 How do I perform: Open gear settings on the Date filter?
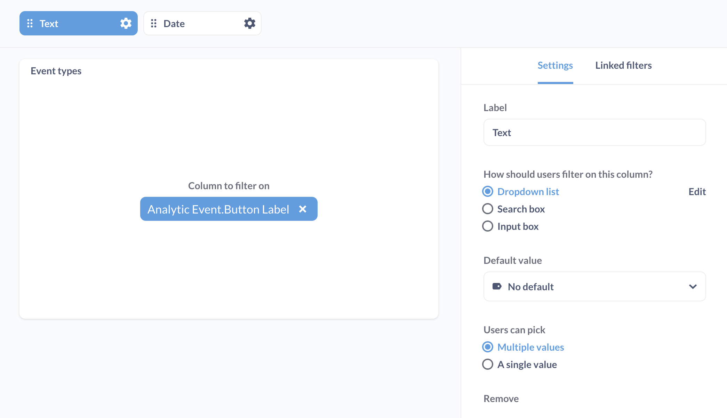250,23
